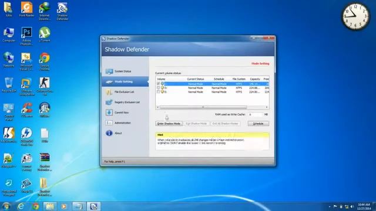Click the Foxit Reader desktop icon

[x=26, y=9]
